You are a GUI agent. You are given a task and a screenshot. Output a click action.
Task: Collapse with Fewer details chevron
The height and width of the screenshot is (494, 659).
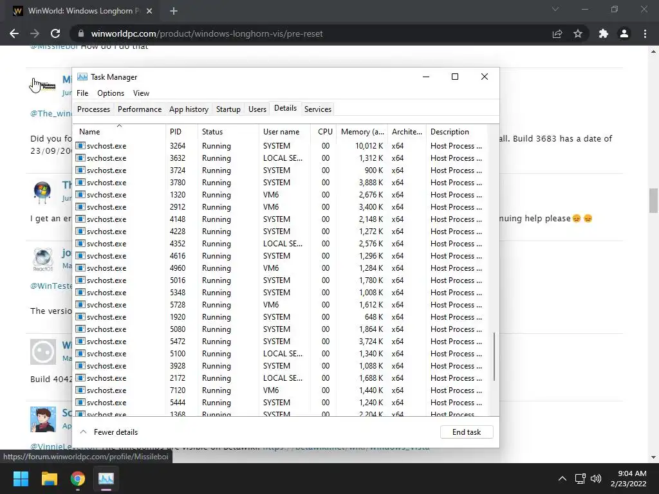pyautogui.click(x=83, y=432)
